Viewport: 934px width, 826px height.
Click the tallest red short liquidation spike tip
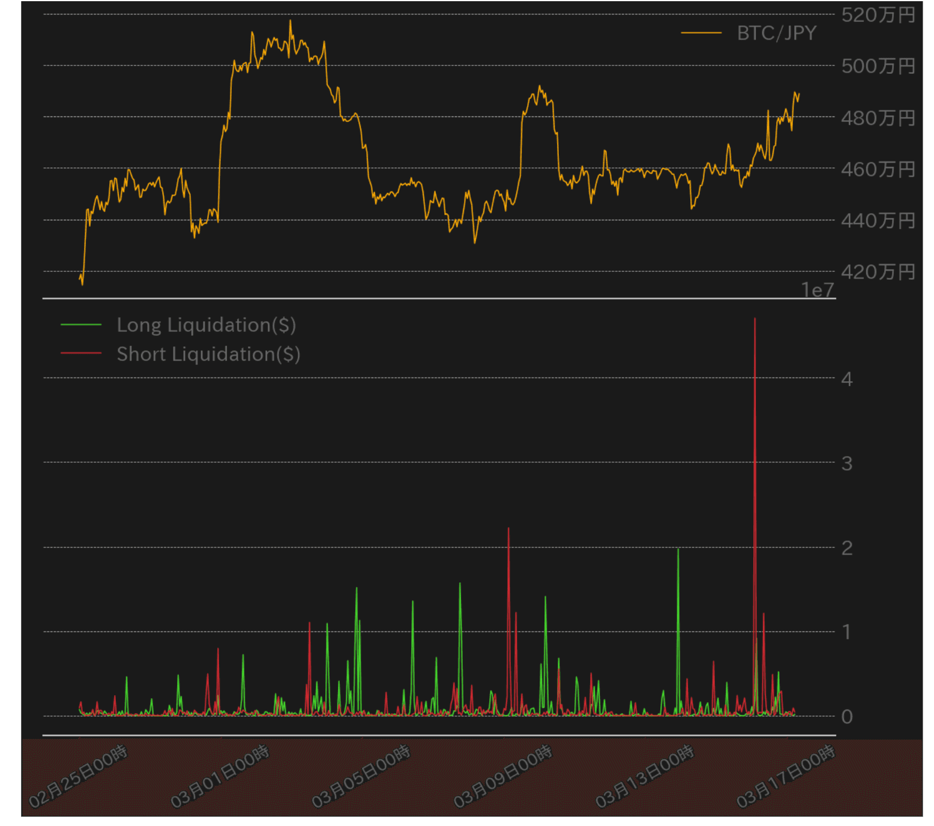pos(755,320)
